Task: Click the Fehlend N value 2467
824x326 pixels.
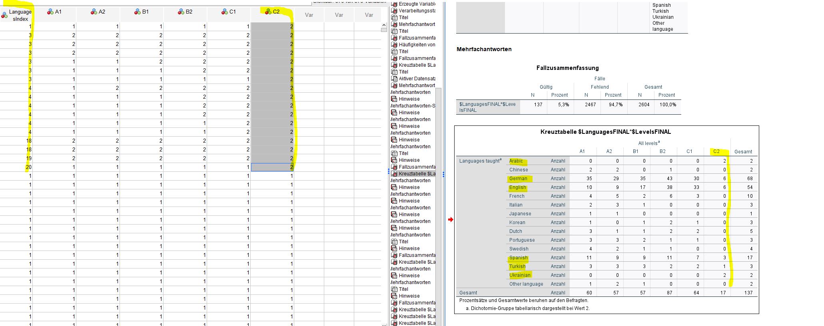Action: (590, 105)
